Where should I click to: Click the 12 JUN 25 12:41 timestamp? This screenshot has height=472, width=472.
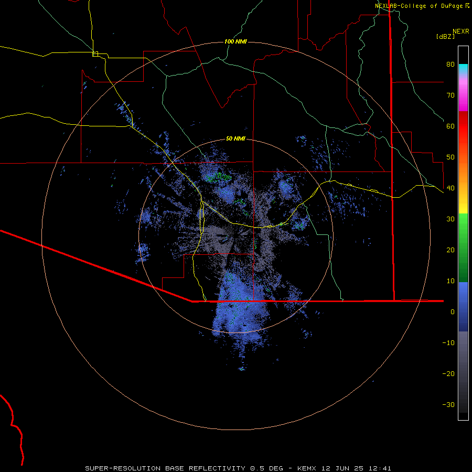[x=356, y=468]
